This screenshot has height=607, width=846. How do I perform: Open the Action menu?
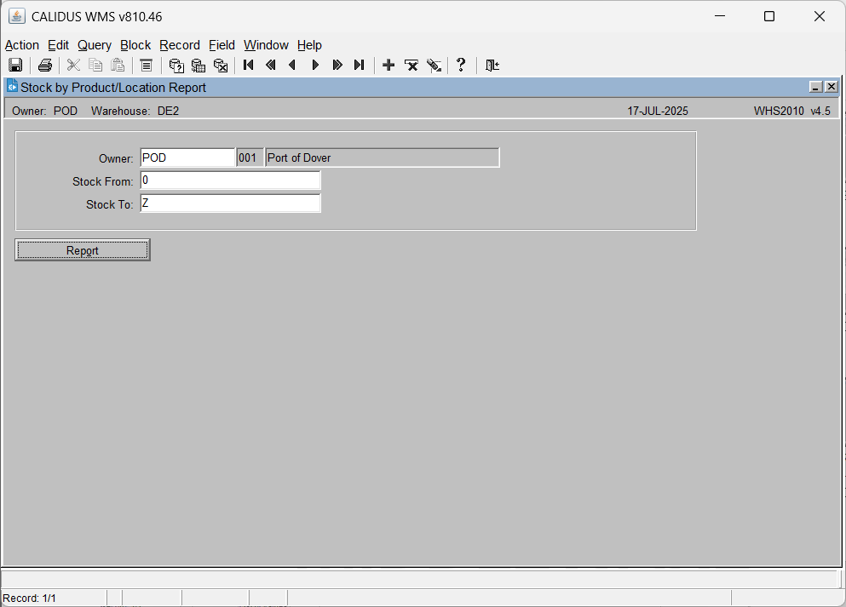pyautogui.click(x=22, y=45)
